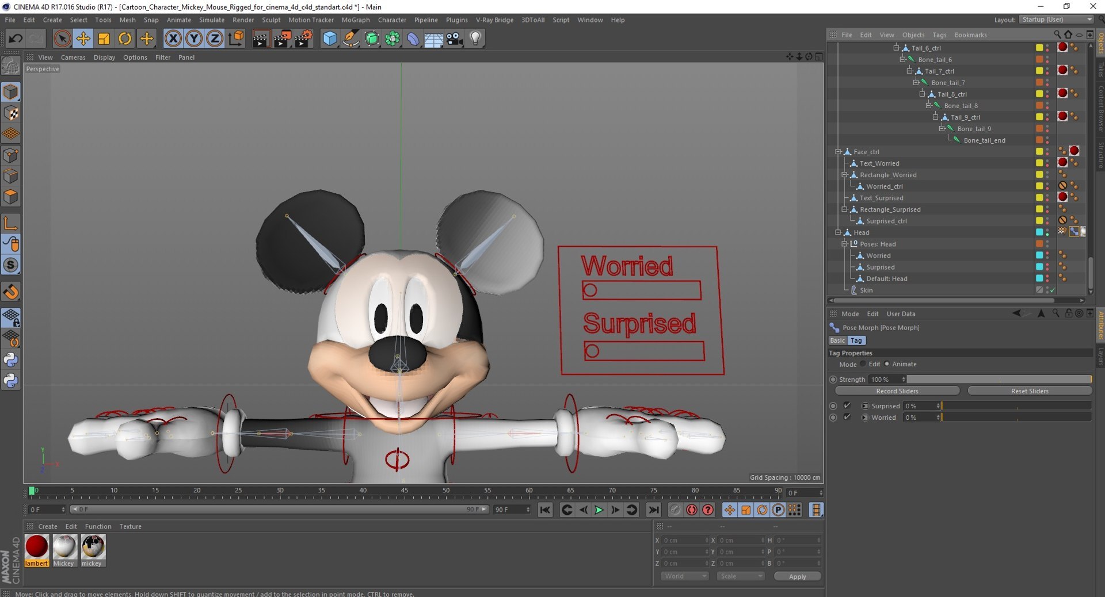Go to end of timeline
The height and width of the screenshot is (597, 1105).
654,510
